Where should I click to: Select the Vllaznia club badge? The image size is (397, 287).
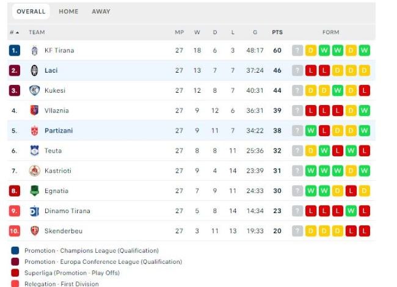tap(34, 111)
